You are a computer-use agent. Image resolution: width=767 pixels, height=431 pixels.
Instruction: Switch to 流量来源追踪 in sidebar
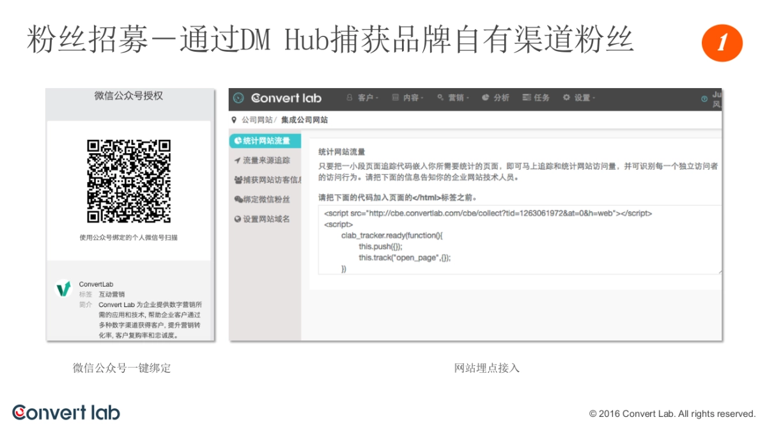pos(262,160)
